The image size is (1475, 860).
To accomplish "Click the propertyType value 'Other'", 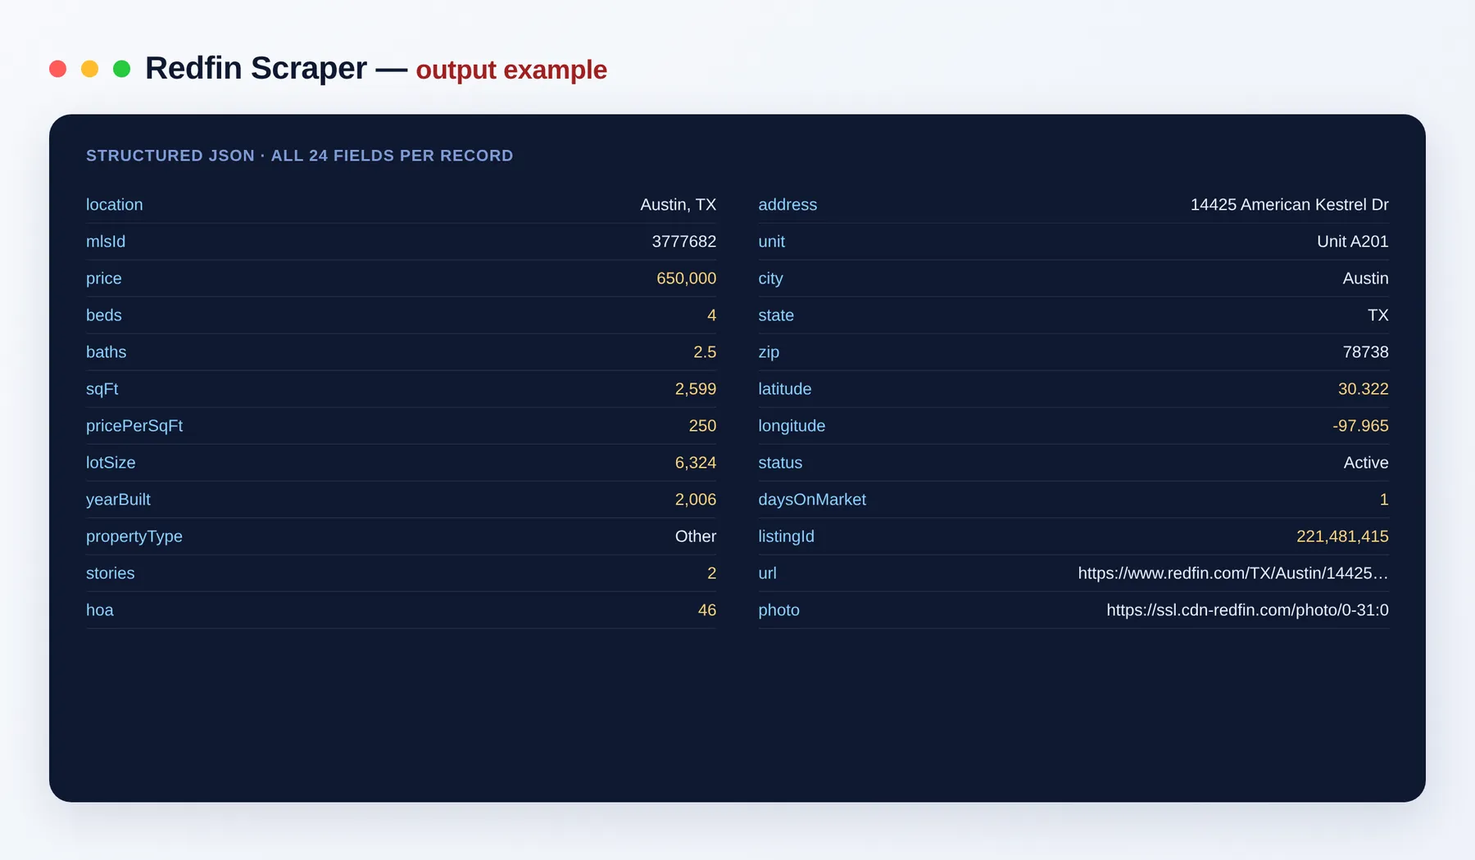I will pyautogui.click(x=696, y=536).
